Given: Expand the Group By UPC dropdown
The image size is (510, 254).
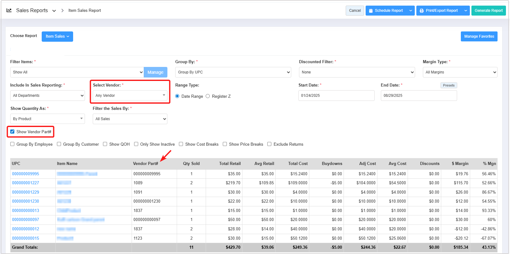Looking at the screenshot, I should click(x=233, y=72).
